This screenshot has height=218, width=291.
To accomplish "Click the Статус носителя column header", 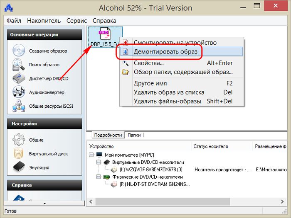I will 210,146.
